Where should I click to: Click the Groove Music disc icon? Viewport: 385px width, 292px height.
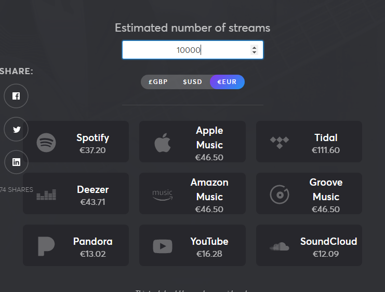point(280,194)
